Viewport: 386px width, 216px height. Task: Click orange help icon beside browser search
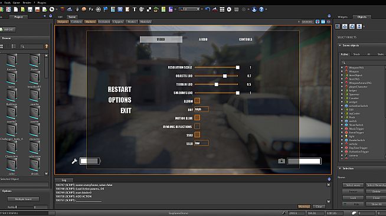[x=46, y=46]
